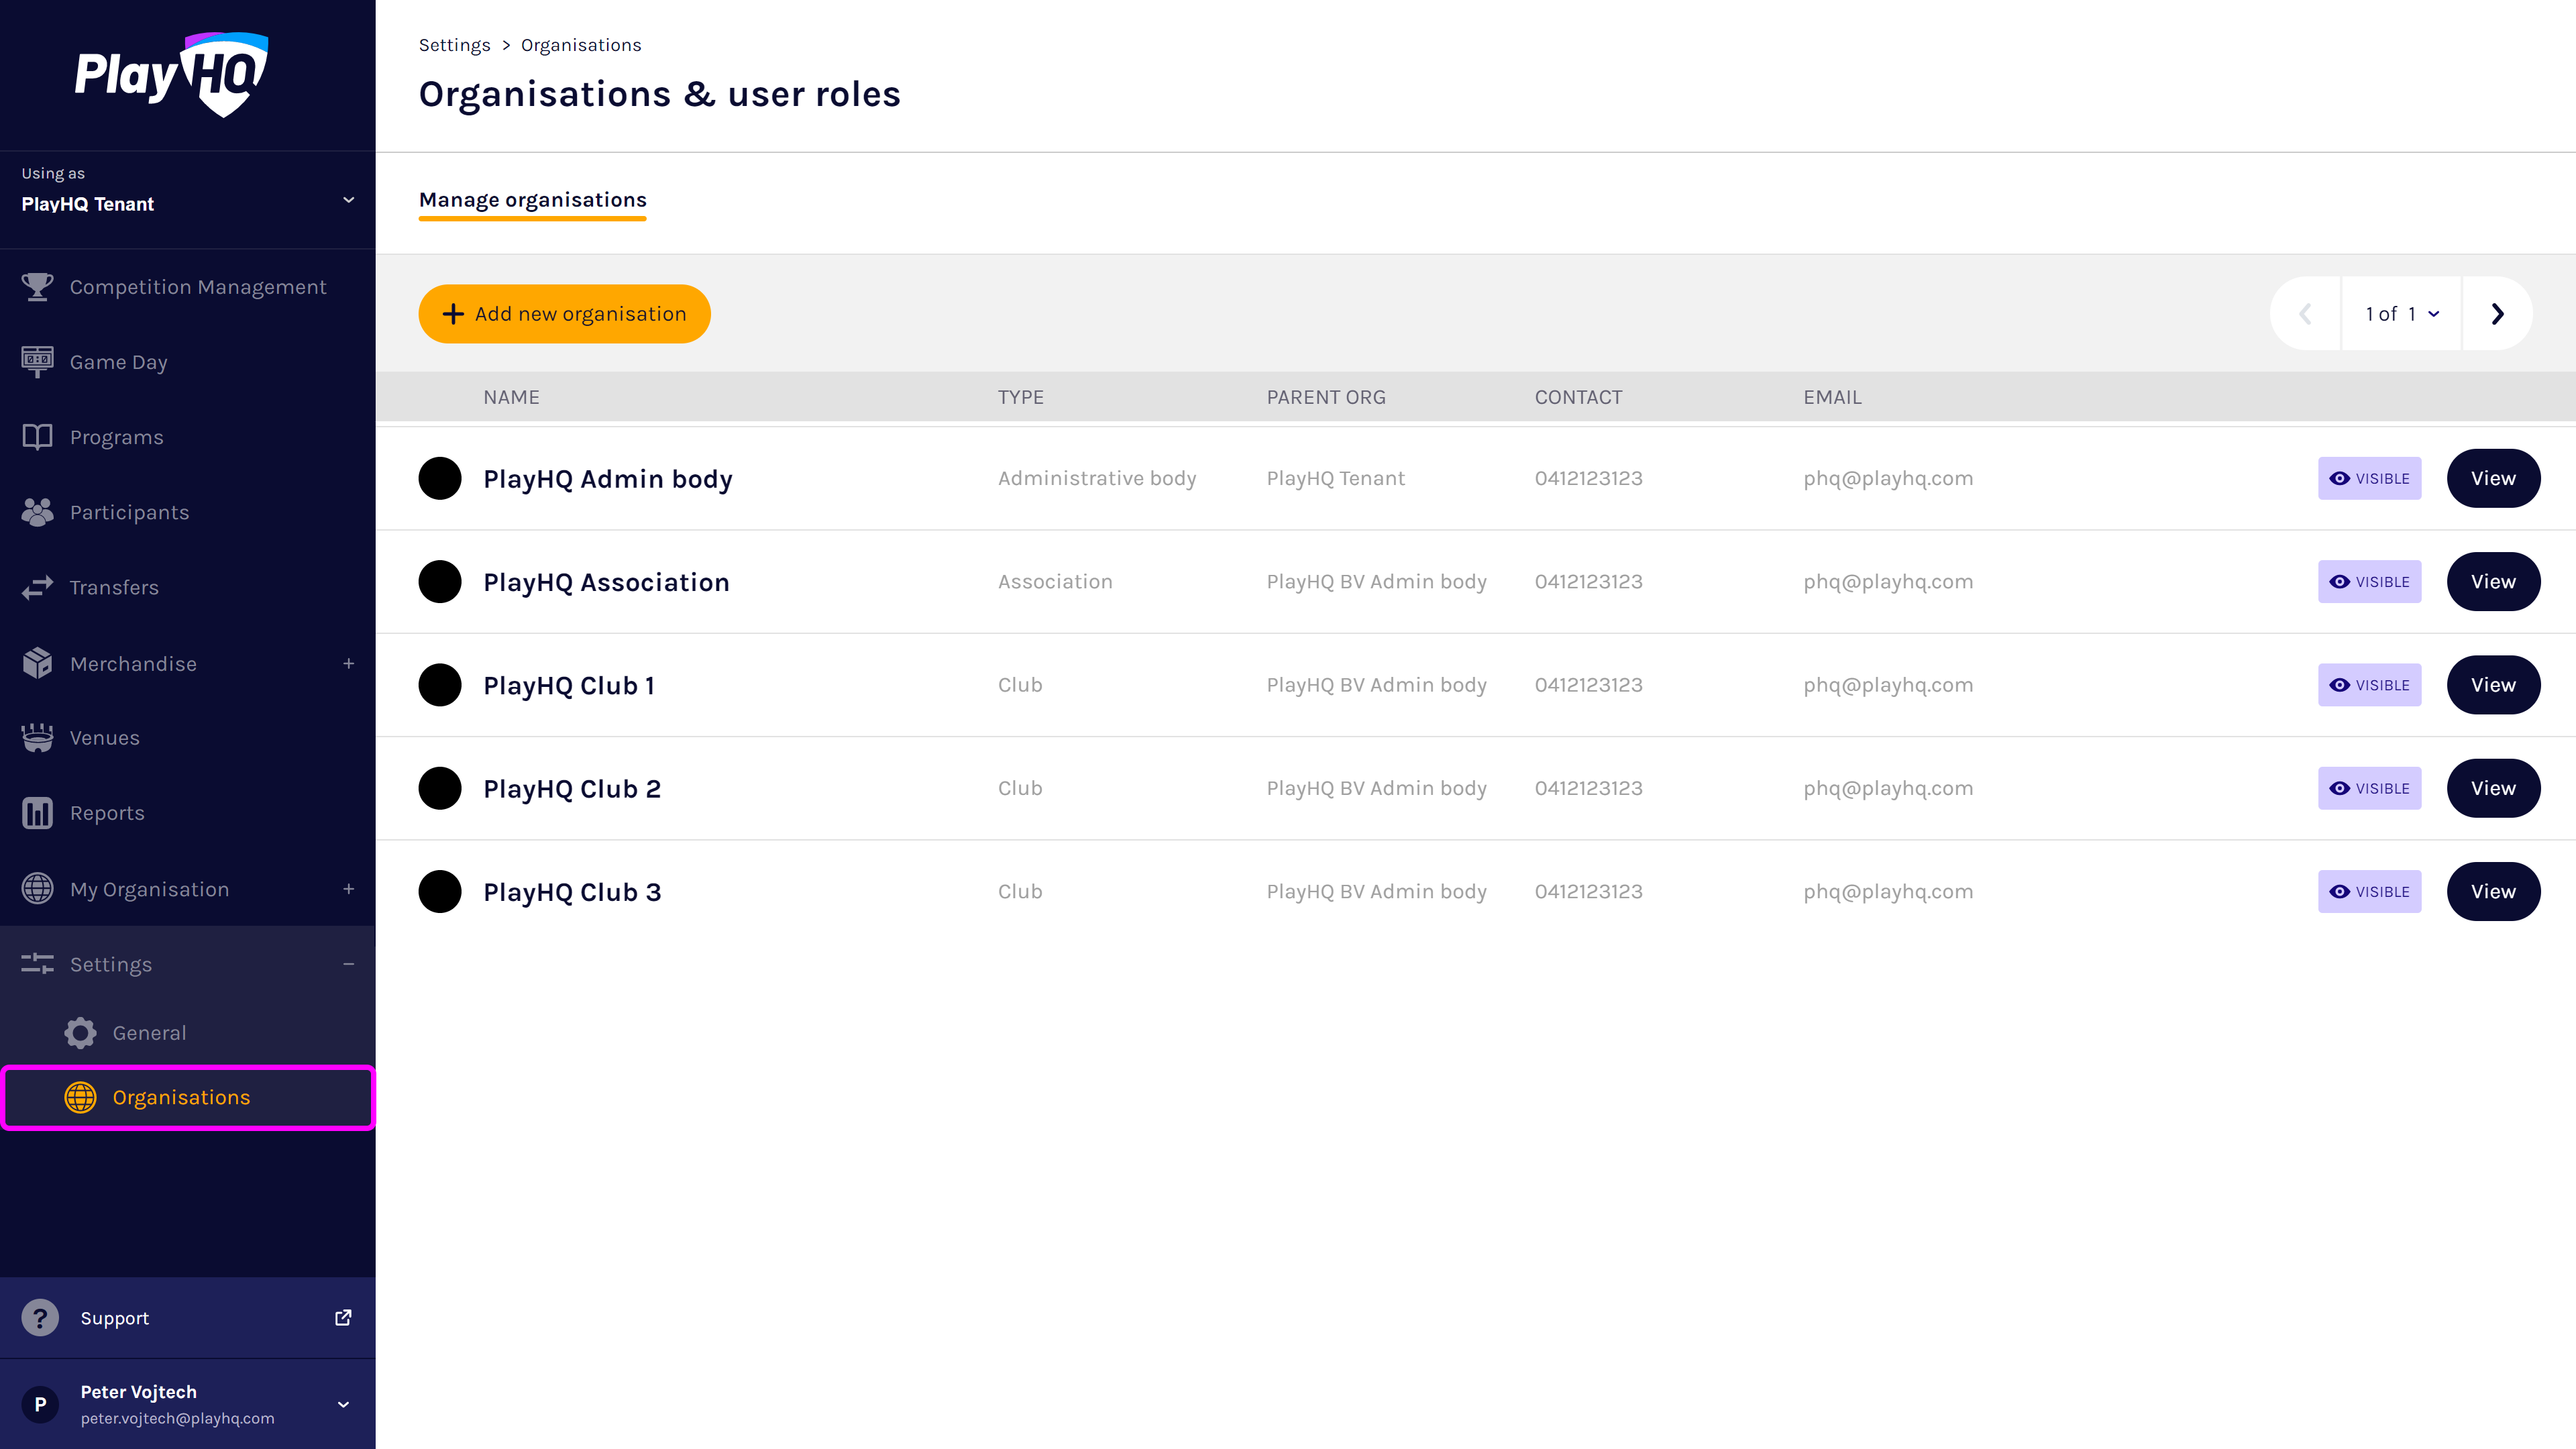2576x1449 pixels.
Task: Click PlayHQ Admin body logo circle
Action: [x=440, y=478]
